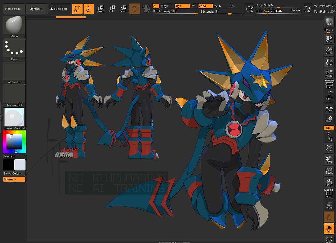Select the Rotate transform tool in top shelf
Image resolution: width=336 pixels, height=243 pixels.
click(123, 9)
